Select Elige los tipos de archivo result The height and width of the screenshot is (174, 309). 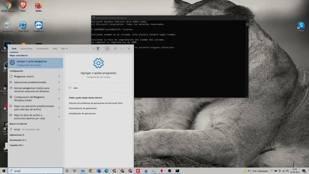(x=33, y=117)
